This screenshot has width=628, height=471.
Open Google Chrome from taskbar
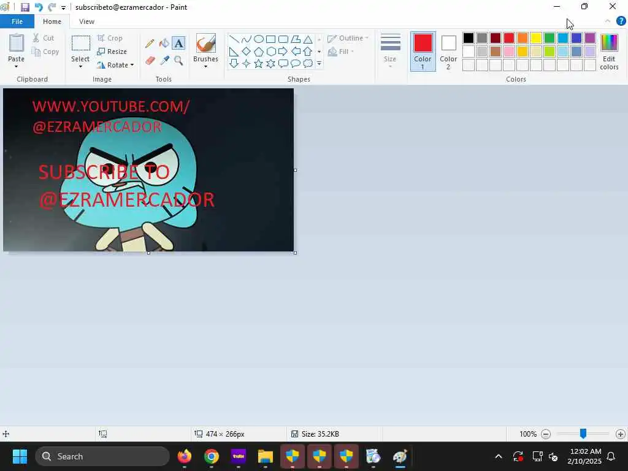click(212, 456)
